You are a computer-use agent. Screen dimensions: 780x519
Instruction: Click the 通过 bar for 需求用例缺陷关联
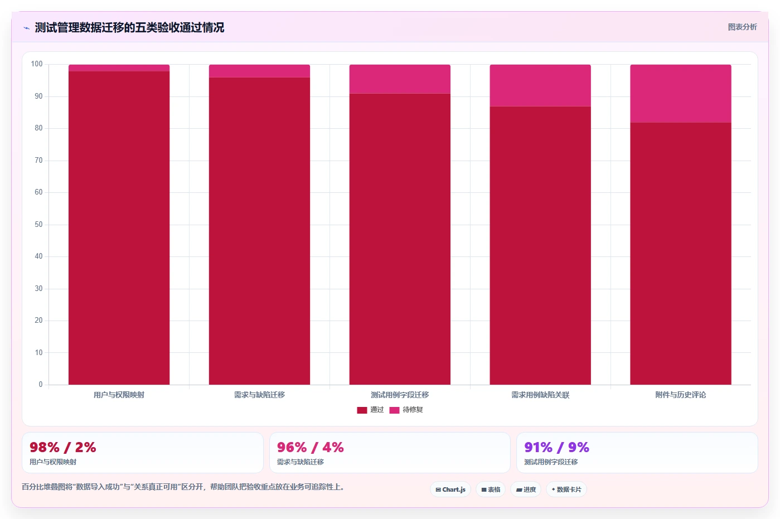[x=540, y=245]
